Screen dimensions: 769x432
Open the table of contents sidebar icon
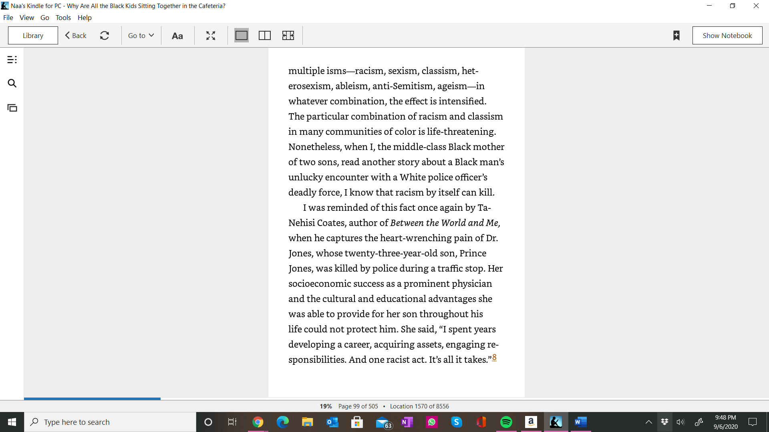pos(12,60)
